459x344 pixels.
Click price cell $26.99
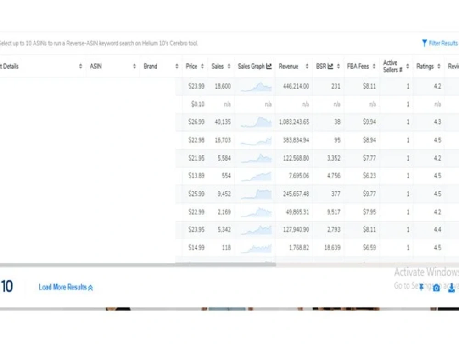[196, 122]
